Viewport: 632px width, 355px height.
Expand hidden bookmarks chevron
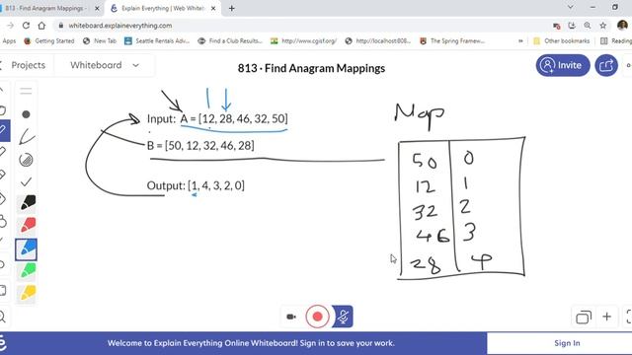pos(520,41)
